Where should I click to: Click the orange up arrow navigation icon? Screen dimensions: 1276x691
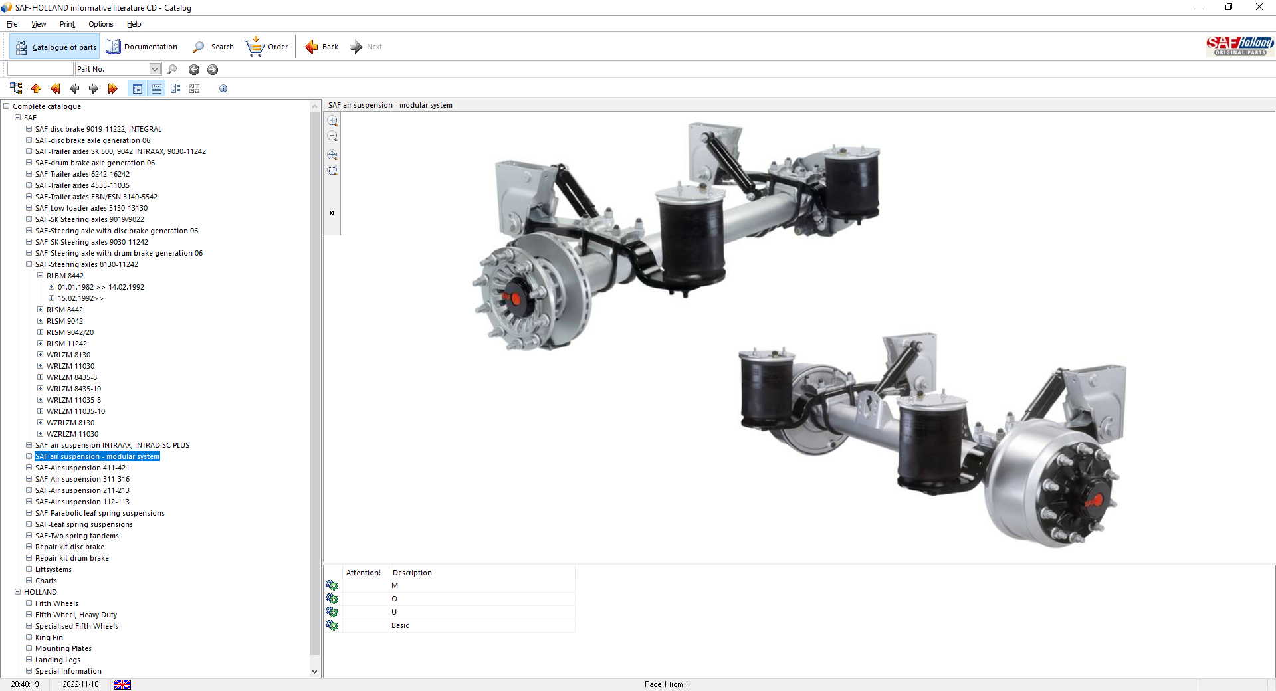(x=36, y=88)
